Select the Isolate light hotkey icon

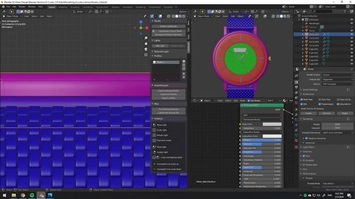(154, 152)
